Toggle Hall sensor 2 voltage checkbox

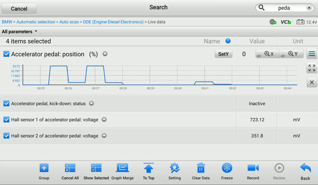[6, 135]
